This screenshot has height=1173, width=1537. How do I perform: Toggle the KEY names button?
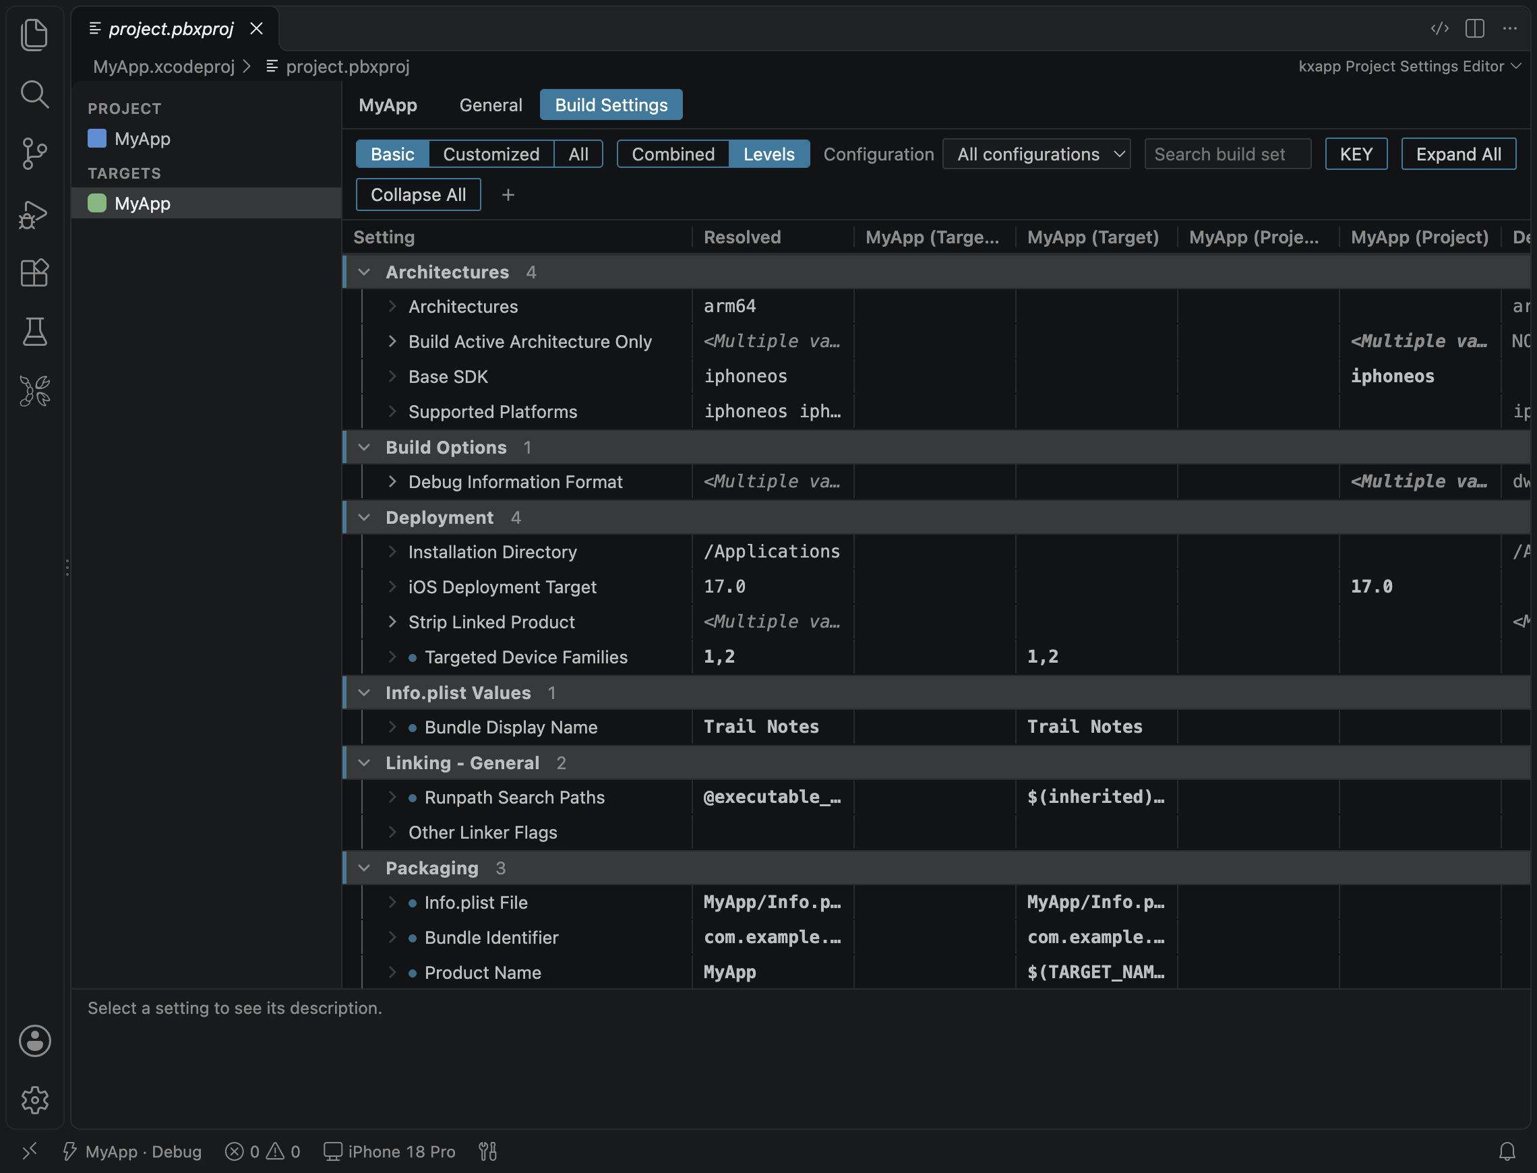pyautogui.click(x=1356, y=154)
